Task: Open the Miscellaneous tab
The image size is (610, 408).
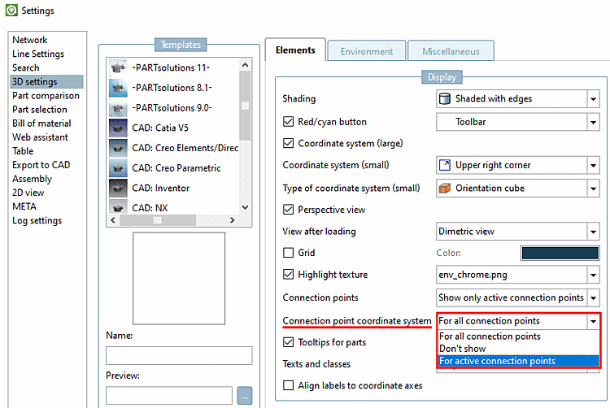Action: (x=451, y=51)
